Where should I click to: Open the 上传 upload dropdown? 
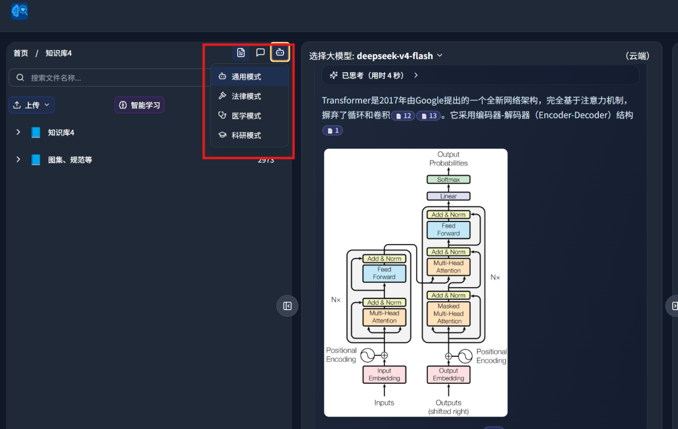(31, 105)
